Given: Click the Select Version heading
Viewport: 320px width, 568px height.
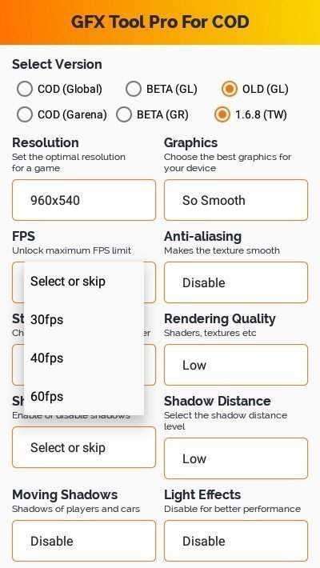Looking at the screenshot, I should (x=57, y=64).
